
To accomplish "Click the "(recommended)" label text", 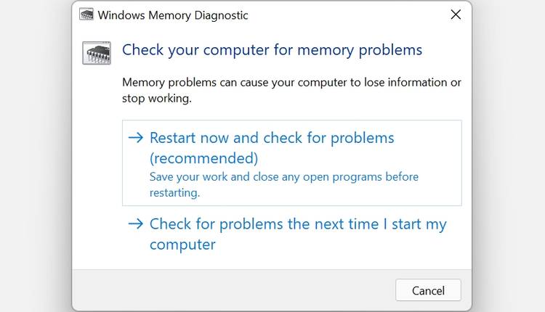I will pyautogui.click(x=203, y=158).
